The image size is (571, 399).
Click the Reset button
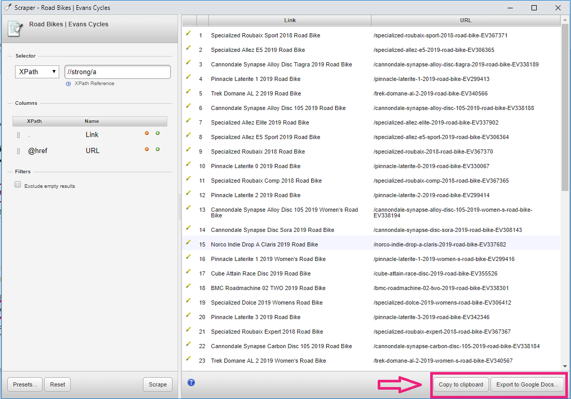(58, 384)
